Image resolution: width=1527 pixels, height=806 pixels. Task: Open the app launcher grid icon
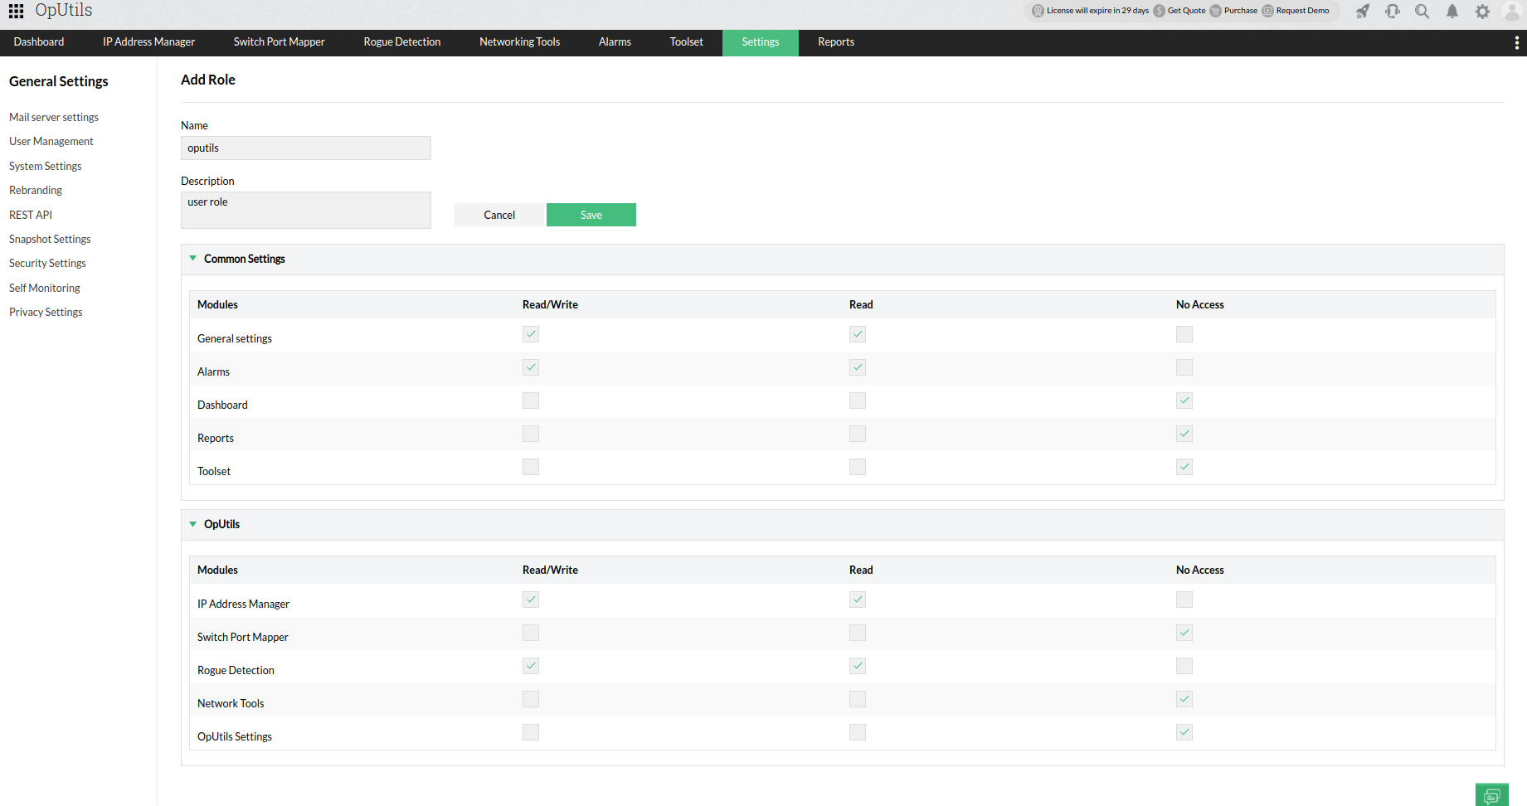[16, 11]
